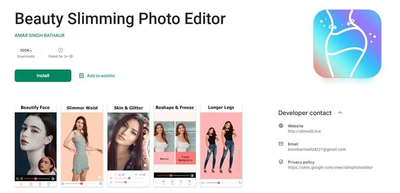
Task: Click the envelope icon beside Email
Action: tap(281, 144)
